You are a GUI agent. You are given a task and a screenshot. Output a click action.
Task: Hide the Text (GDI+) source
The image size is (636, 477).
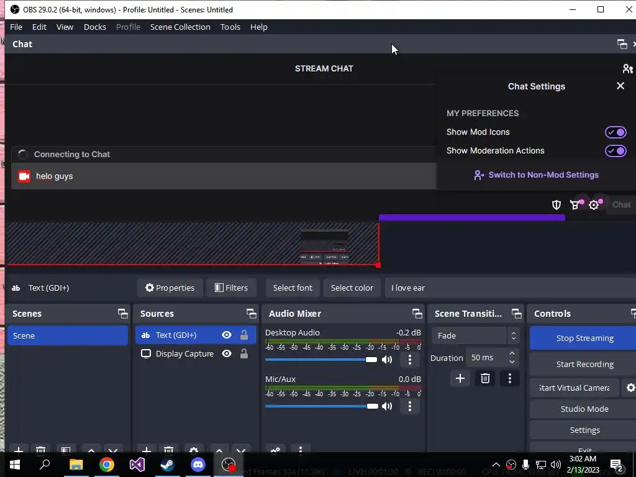tap(227, 335)
